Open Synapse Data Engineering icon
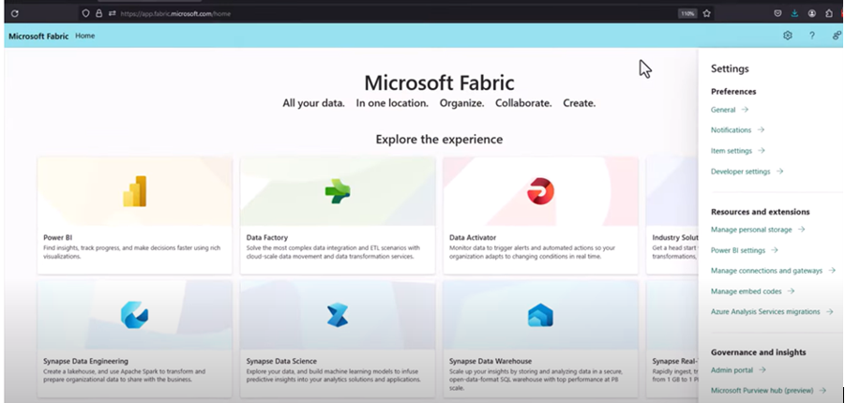Screen dimensions: 845x403 (134, 315)
